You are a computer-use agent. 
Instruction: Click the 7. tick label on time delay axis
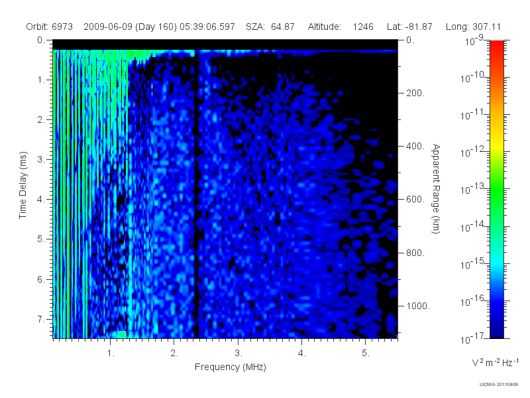point(41,319)
